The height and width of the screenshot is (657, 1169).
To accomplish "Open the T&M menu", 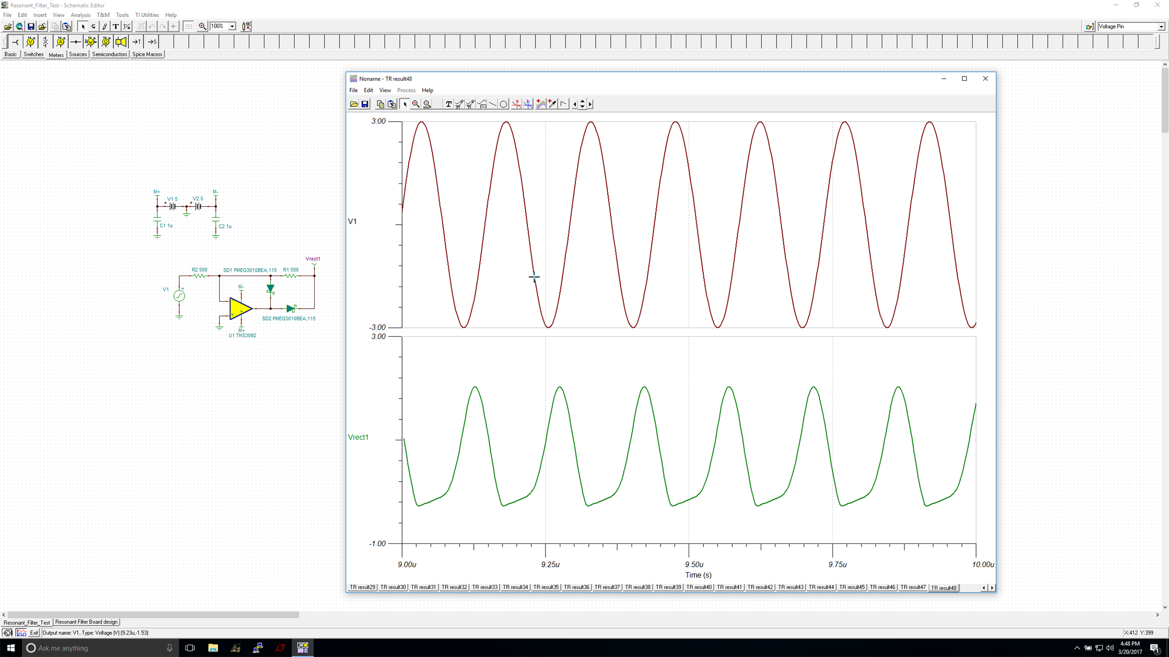I will [x=103, y=15].
